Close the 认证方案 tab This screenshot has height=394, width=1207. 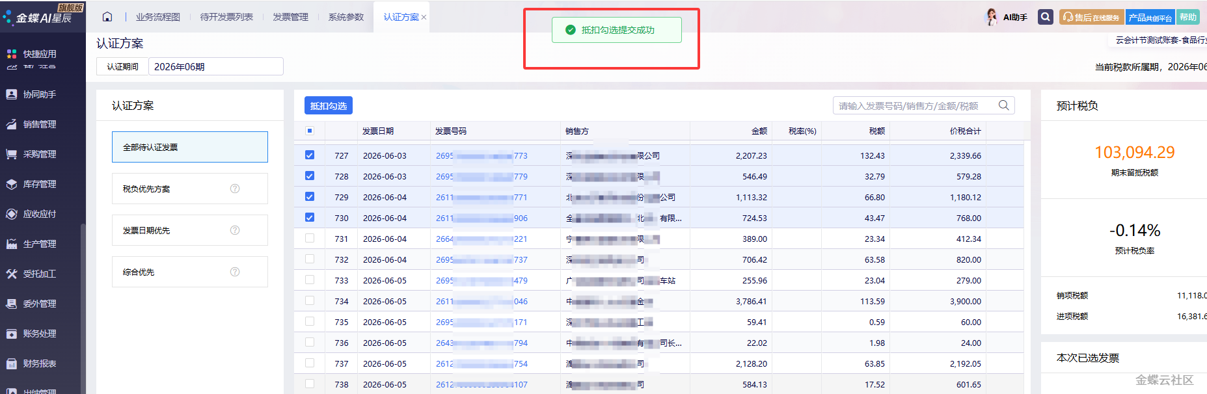tap(424, 18)
